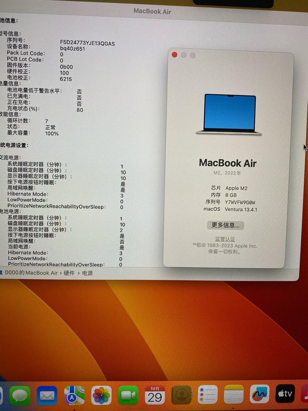Open the 监管认证 link
The width and height of the screenshot is (308, 411).
pyautogui.click(x=225, y=239)
